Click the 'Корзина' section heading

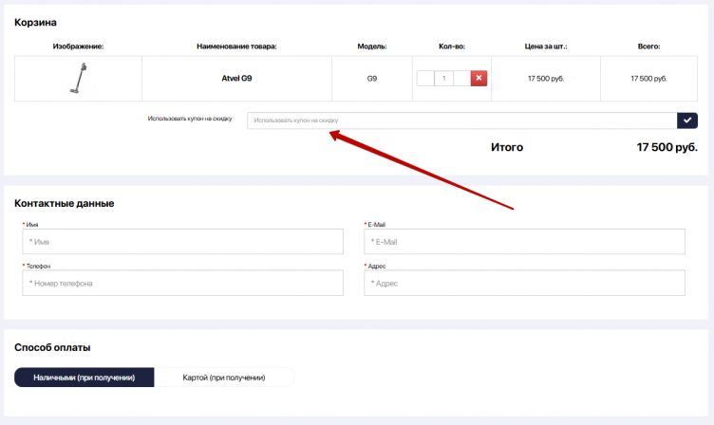pos(34,22)
